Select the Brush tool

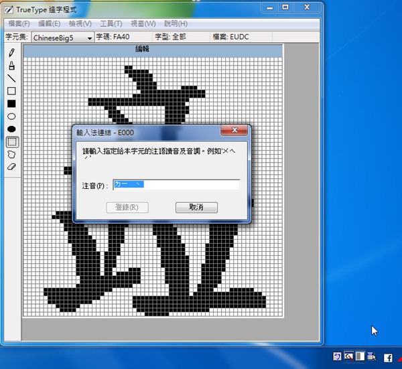[x=11, y=66]
